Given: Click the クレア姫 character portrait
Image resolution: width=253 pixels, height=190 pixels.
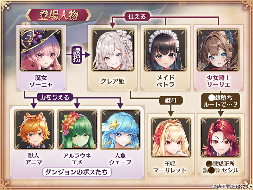Looking at the screenshot, I should click(113, 50).
